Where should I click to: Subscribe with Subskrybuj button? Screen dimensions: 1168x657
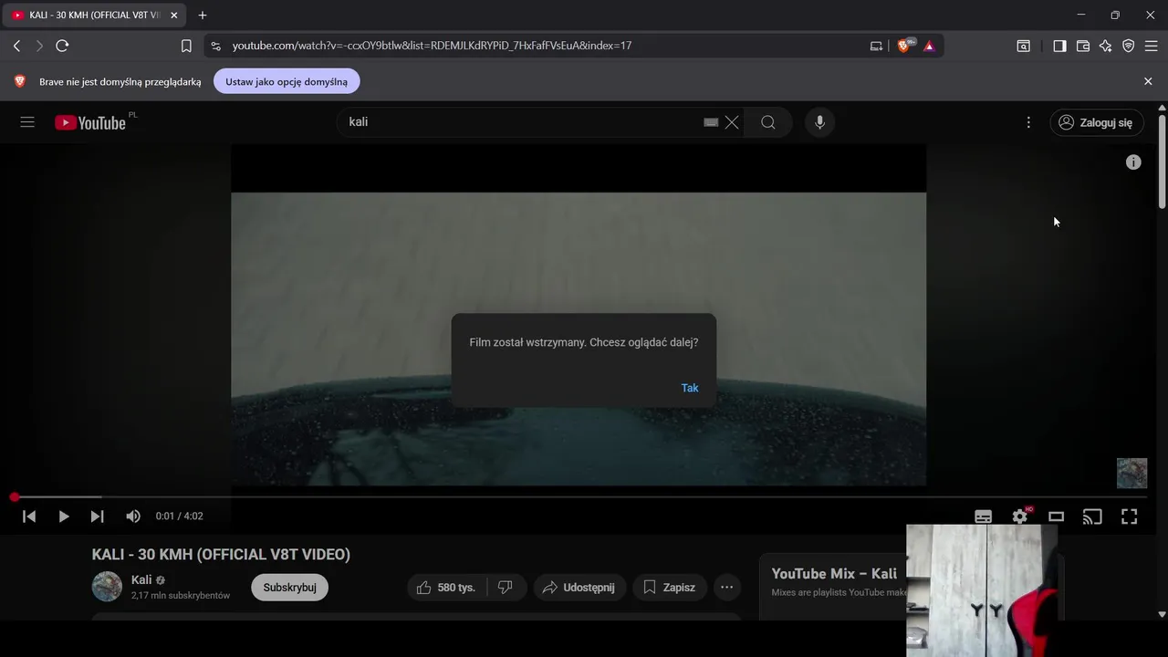coord(289,588)
